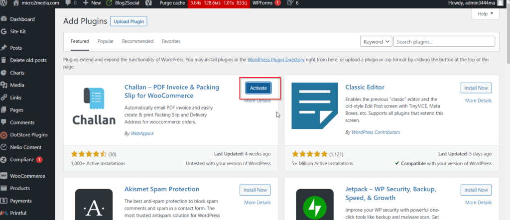The image size is (510, 220).
Task: Open More Details for Akismet
Action: tap(257, 203)
